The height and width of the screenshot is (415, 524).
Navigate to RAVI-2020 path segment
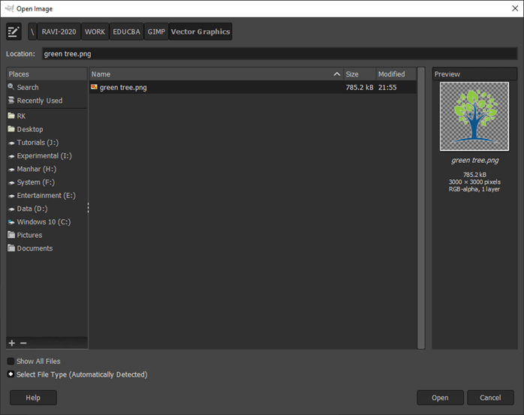(59, 32)
